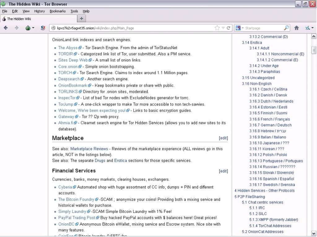Viewport: 317px width, 237px height.
Task: Click edit beside the Marketplace heading
Action: 224,138
